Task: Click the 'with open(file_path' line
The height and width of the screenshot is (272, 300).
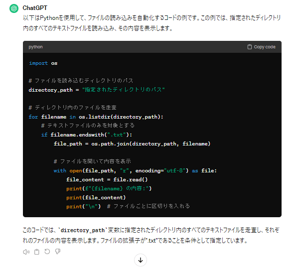Action: tap(135, 170)
